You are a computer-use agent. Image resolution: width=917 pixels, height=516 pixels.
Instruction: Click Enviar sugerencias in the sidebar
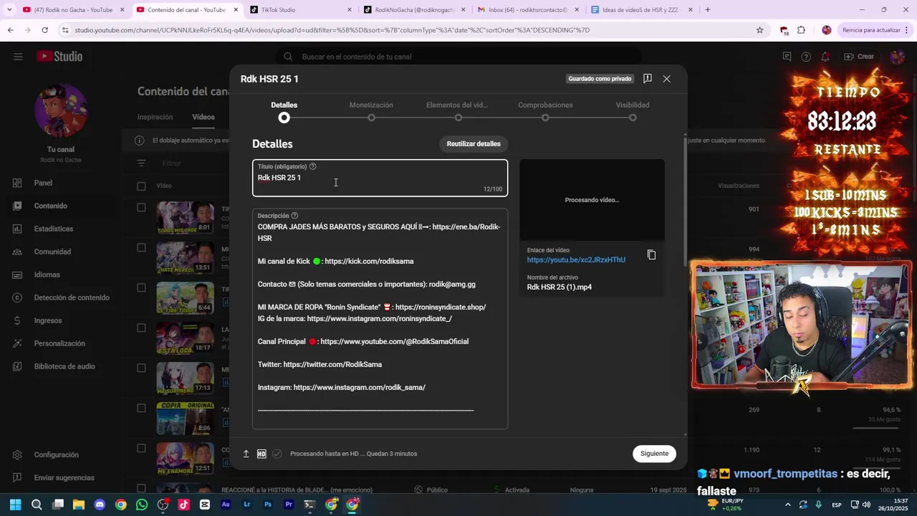[61, 477]
